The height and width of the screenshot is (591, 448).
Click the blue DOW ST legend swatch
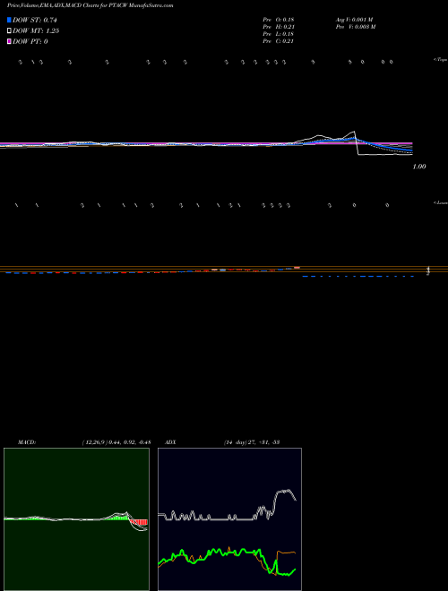[x=9, y=20]
